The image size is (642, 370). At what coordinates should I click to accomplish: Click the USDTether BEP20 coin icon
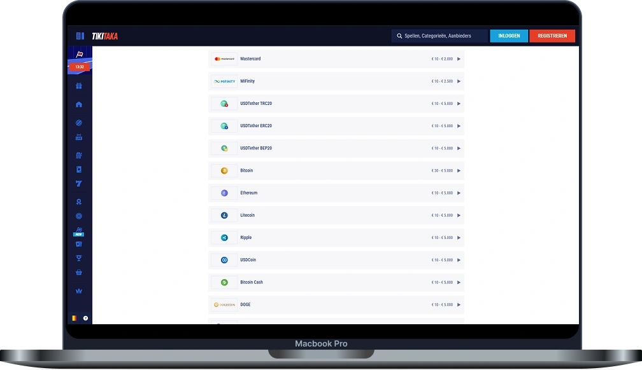tap(224, 148)
